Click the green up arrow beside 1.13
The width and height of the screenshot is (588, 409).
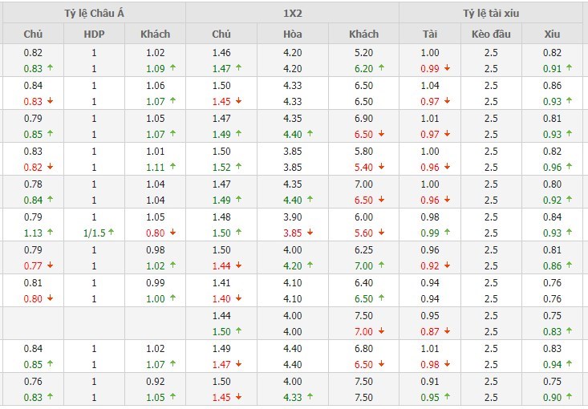50,233
